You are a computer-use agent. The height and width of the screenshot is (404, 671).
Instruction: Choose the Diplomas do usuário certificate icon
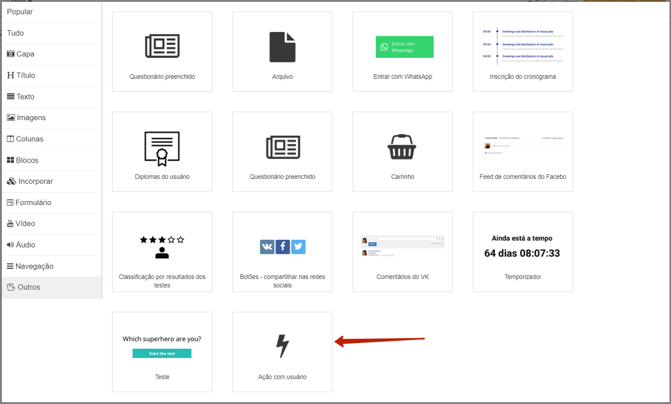click(x=162, y=149)
